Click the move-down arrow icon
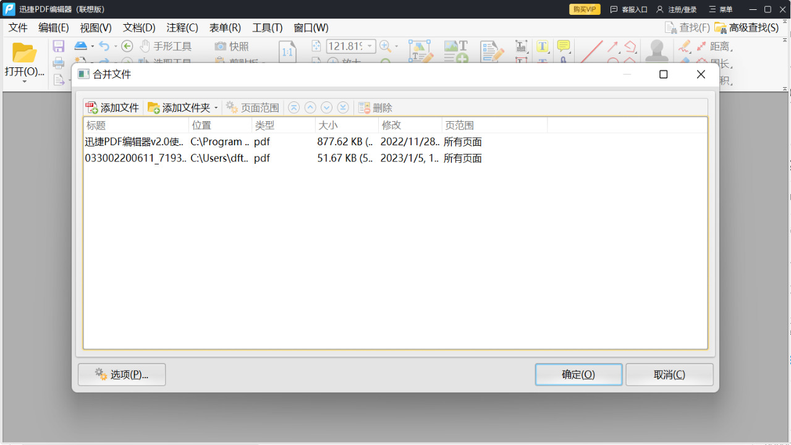 point(326,107)
